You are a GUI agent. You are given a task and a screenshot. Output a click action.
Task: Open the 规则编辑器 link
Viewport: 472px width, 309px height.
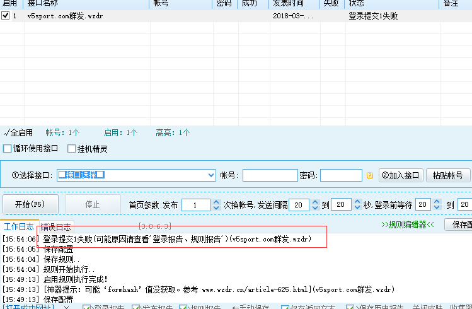coord(408,224)
